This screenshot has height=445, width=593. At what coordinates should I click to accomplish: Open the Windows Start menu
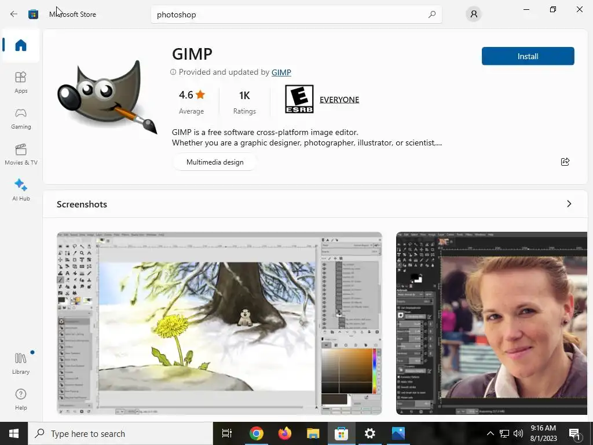tap(14, 433)
